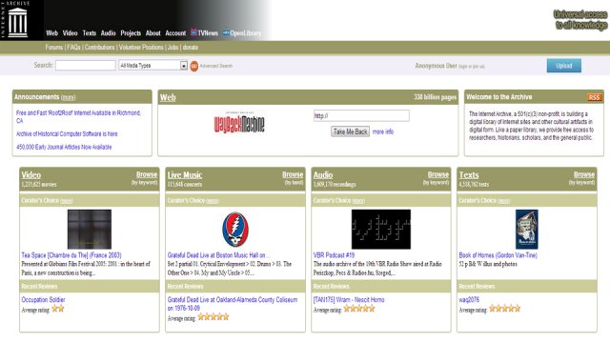The height and width of the screenshot is (343, 610).
Task: Open Grateful Dead Oakland-Alameda County Coliseum review
Action: coord(233,304)
